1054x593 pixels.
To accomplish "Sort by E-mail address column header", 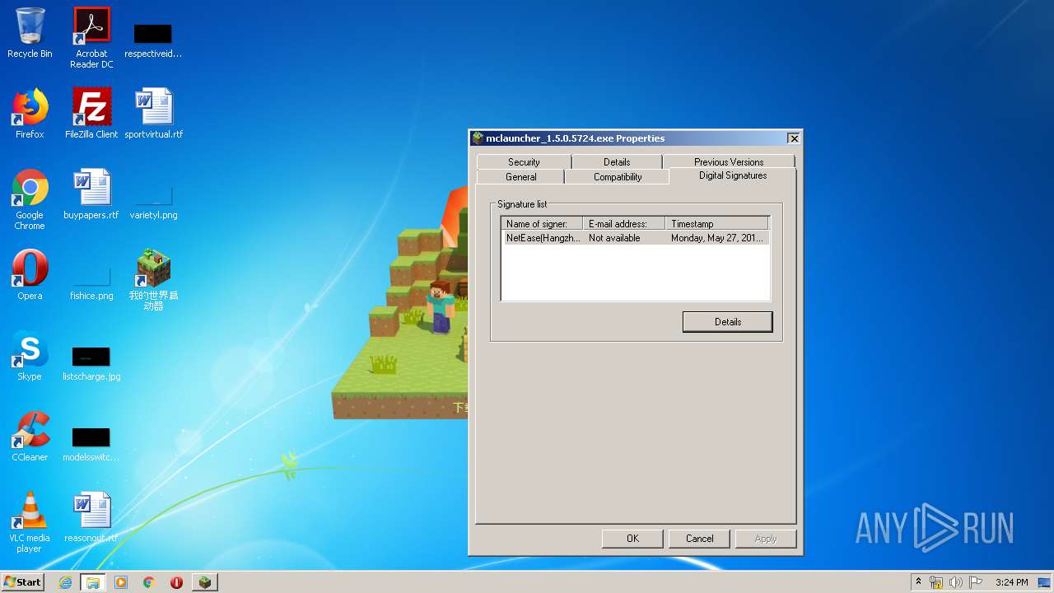I will [624, 224].
